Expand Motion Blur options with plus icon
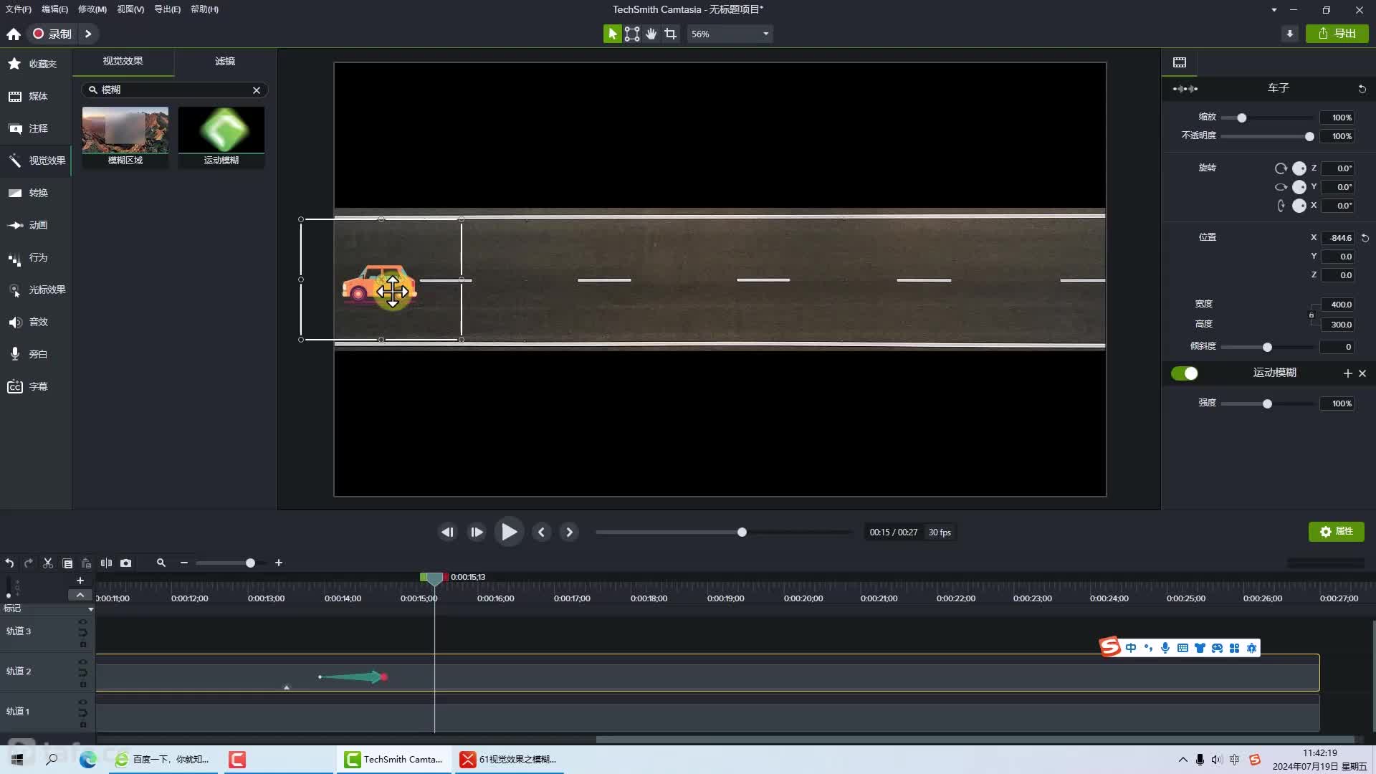1376x774 pixels. pos(1347,373)
